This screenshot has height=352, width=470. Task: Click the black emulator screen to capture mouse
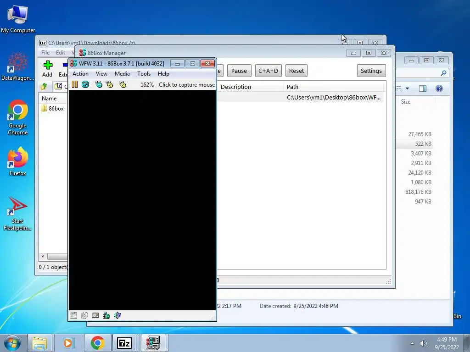tap(142, 200)
